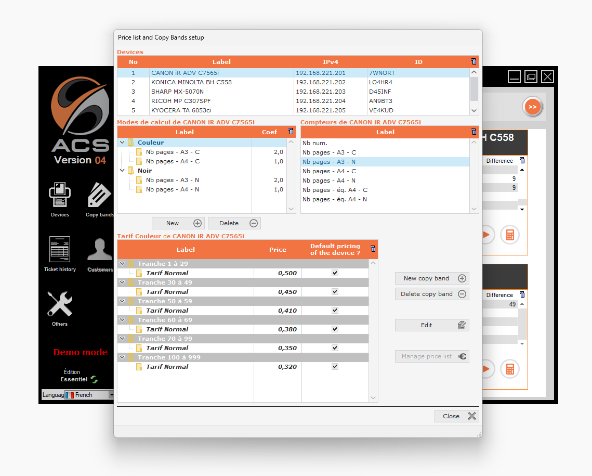Open Customers section in sidebar
The image size is (592, 476).
point(100,254)
